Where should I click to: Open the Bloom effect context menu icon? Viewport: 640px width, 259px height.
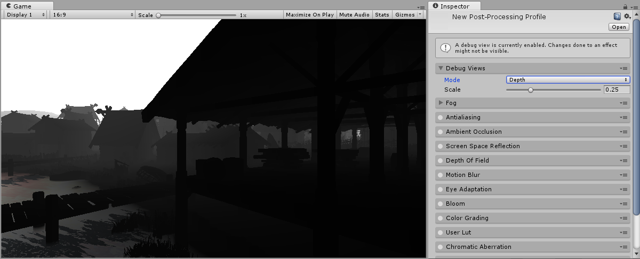(x=623, y=204)
